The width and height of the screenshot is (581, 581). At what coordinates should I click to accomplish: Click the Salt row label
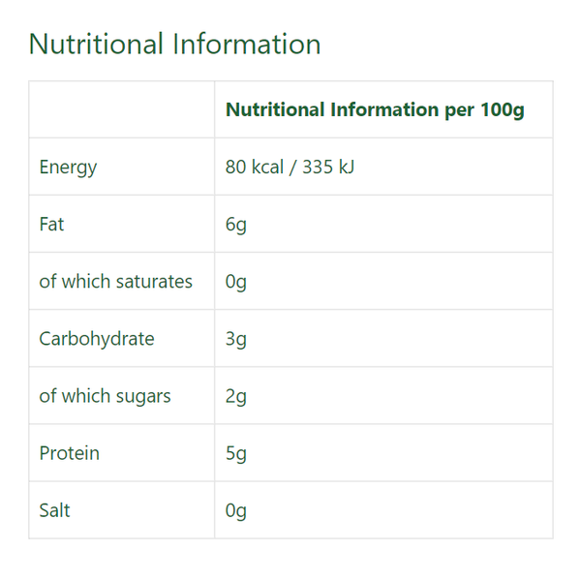click(54, 510)
